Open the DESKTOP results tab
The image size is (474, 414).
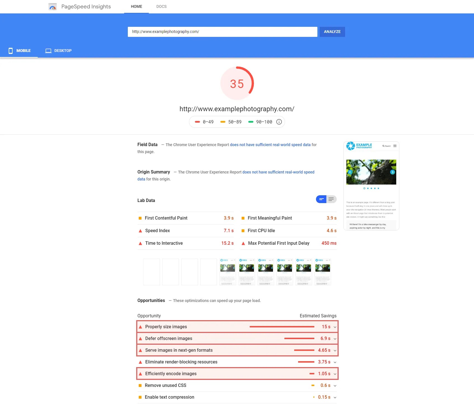(x=63, y=51)
